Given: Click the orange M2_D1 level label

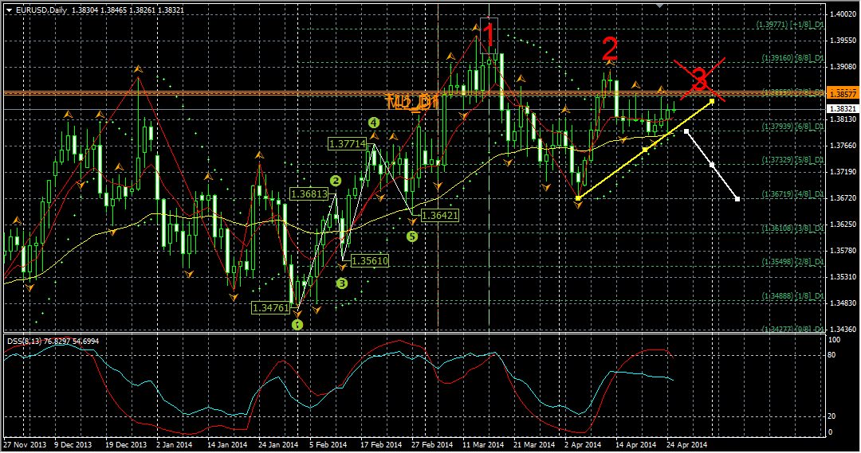Looking at the screenshot, I should 412,102.
